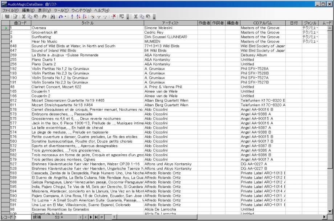Open the ヘルプ(H) menu
This screenshot has width=334, height=221.
[x=102, y=10]
